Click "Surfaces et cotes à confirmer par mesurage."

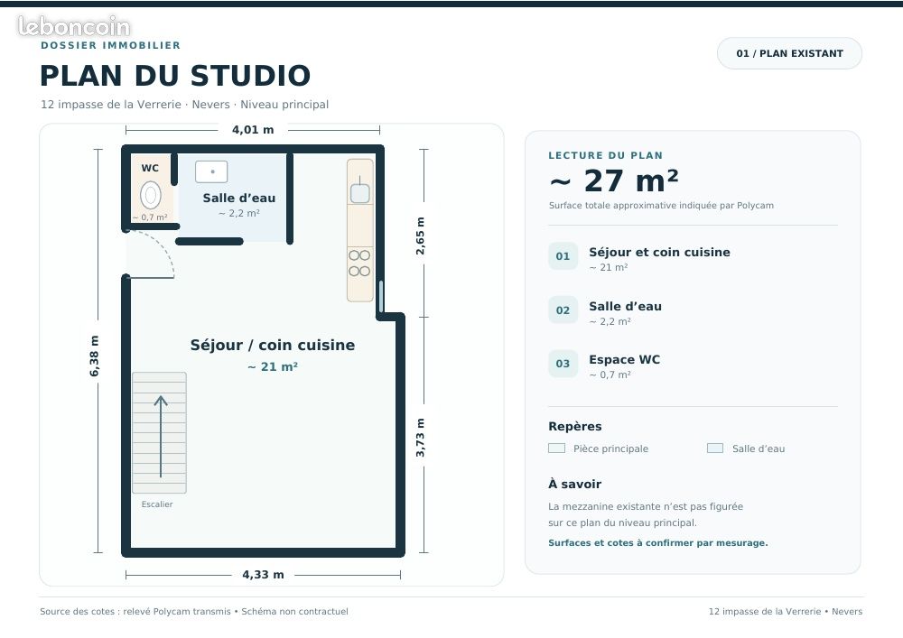pyautogui.click(x=657, y=542)
